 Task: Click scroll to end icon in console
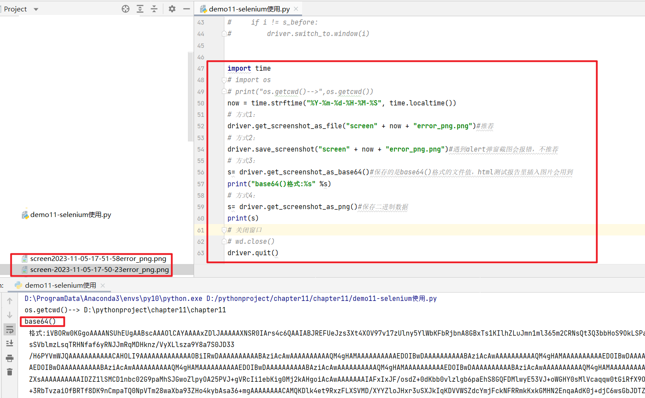[x=10, y=344]
